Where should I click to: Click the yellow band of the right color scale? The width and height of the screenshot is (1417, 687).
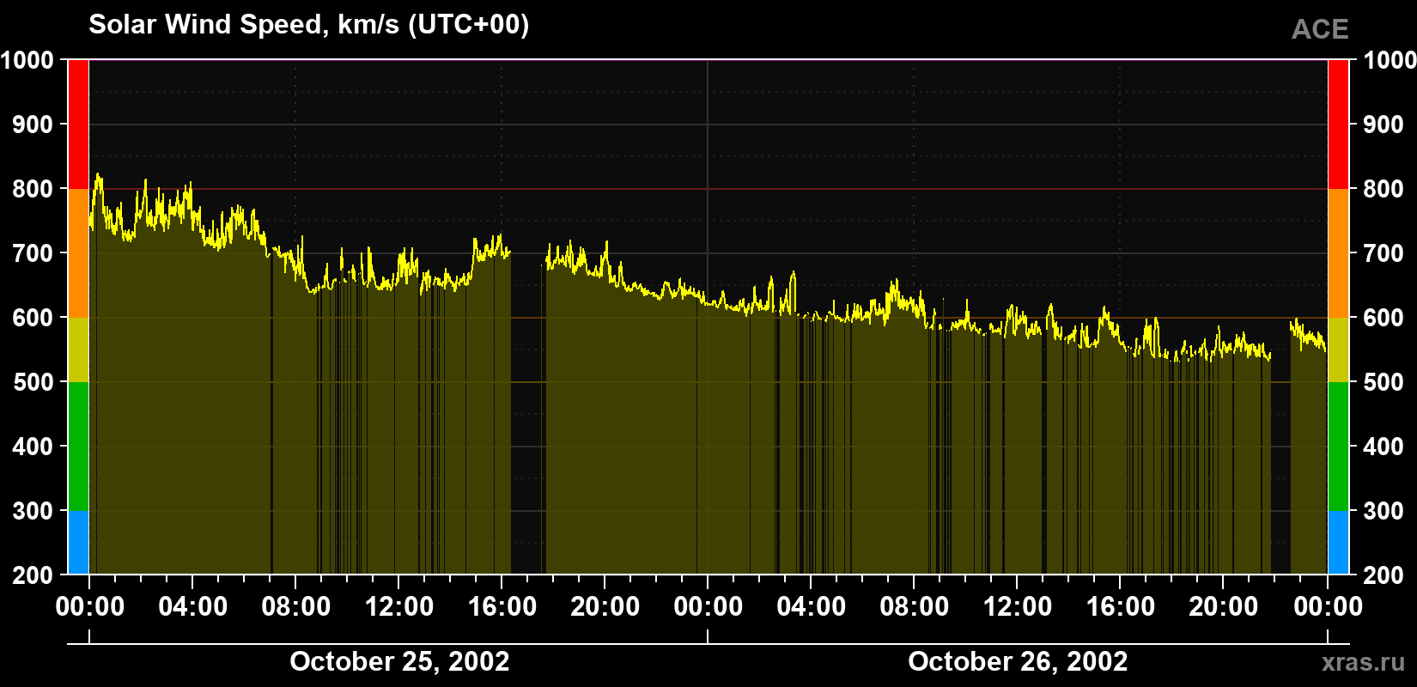pos(1338,350)
